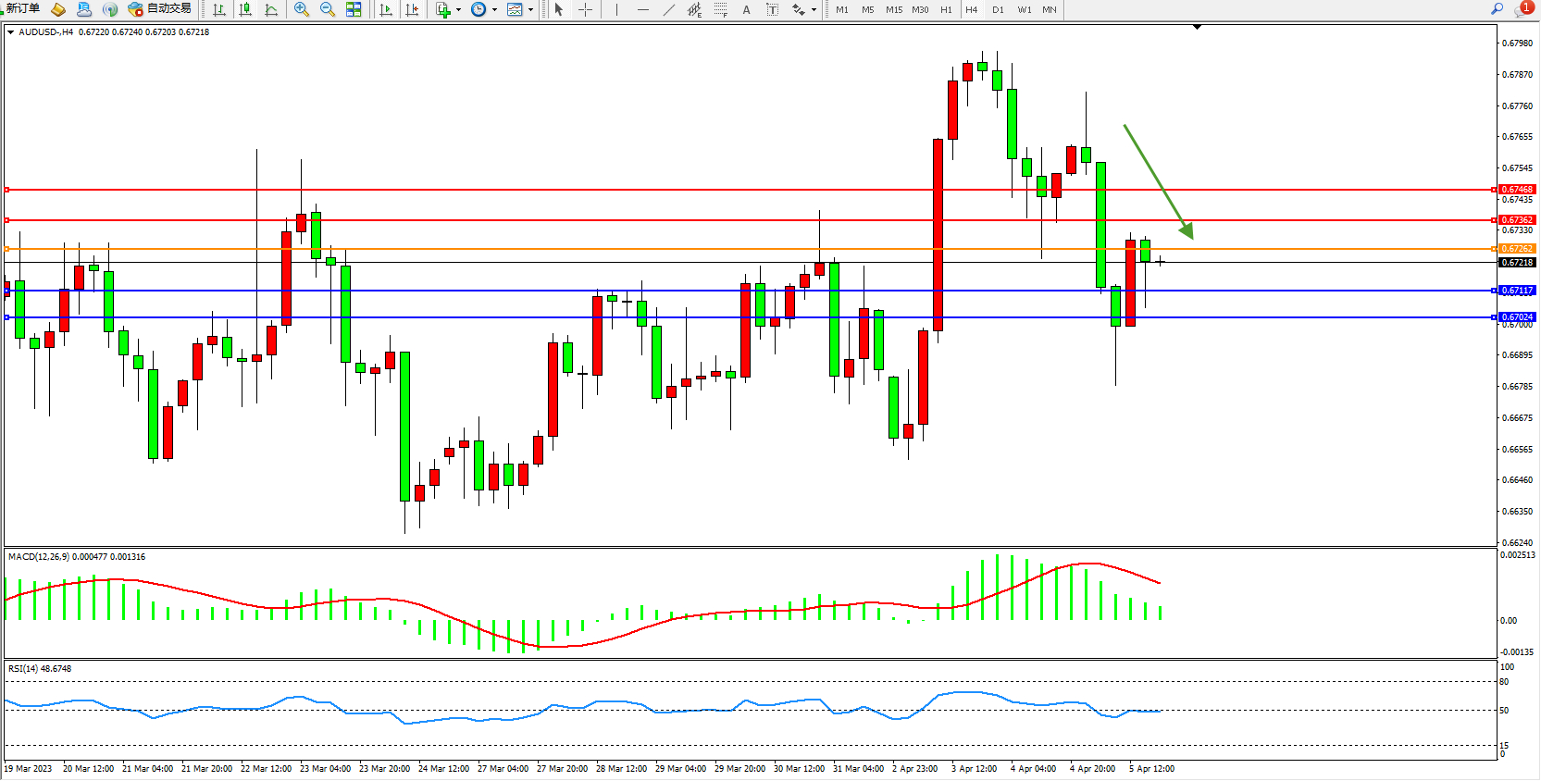
Task: Click the Zoom Out magnifier icon
Action: pos(327,9)
